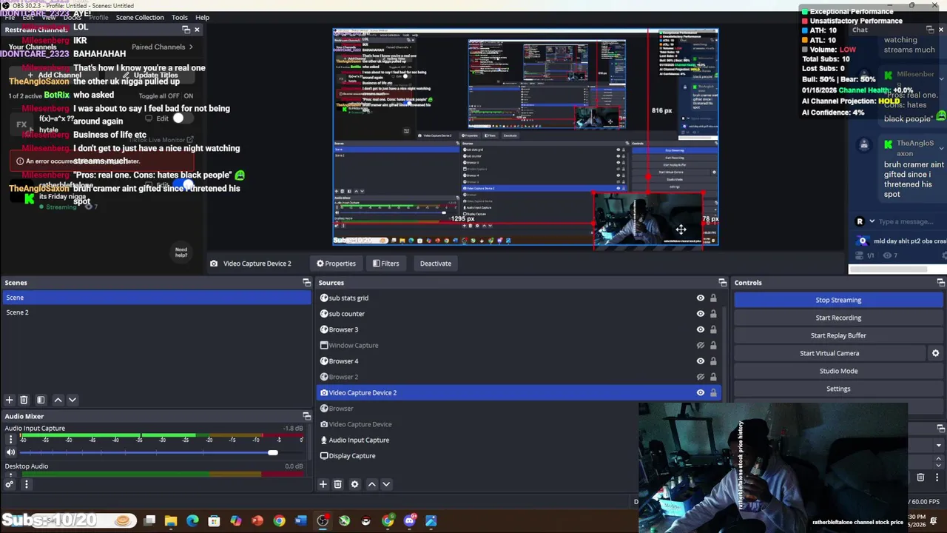Open scene transition dropdown arrow

[x=938, y=446]
